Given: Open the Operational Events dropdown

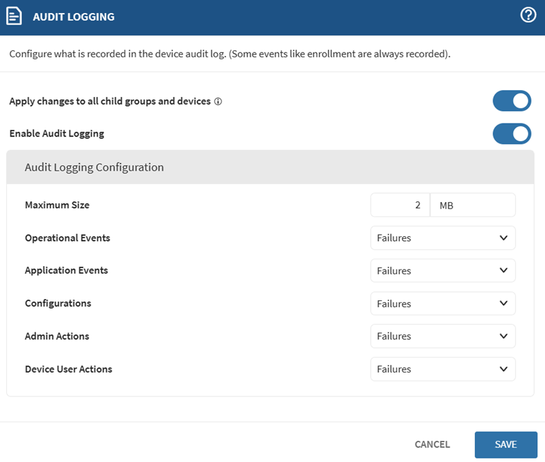Looking at the screenshot, I should [443, 238].
